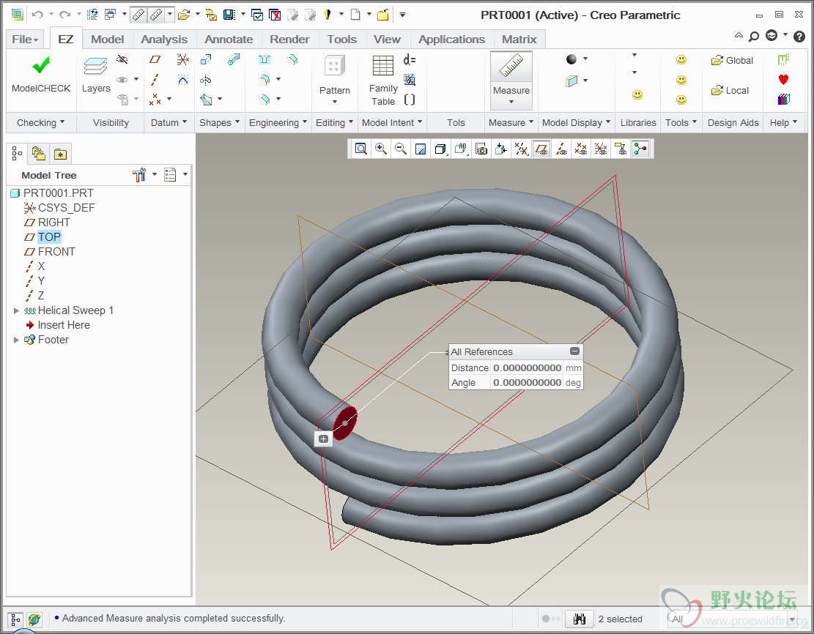This screenshot has width=814, height=634.
Task: Click Insert Here in the Model Tree
Action: (58, 325)
